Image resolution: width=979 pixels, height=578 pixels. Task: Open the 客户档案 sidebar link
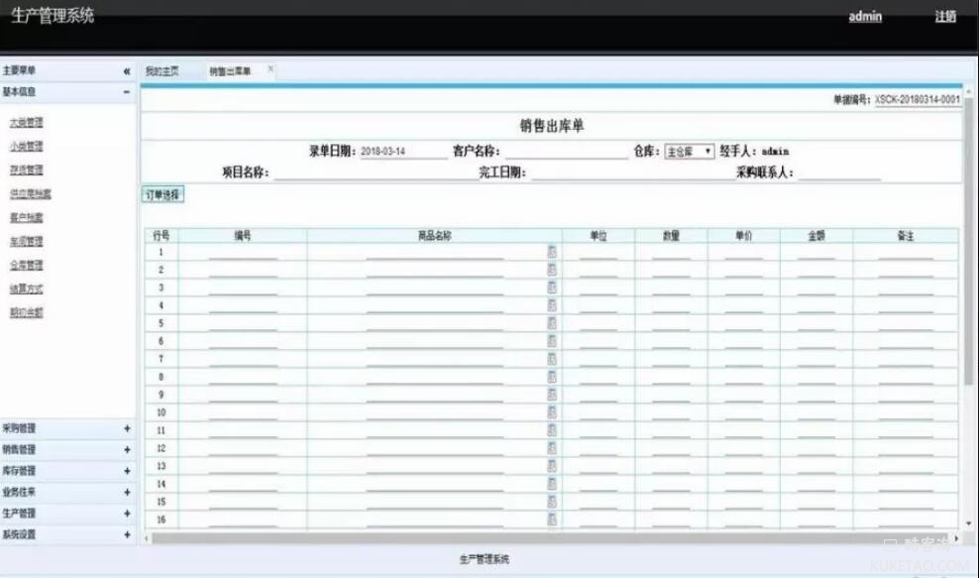(26, 217)
